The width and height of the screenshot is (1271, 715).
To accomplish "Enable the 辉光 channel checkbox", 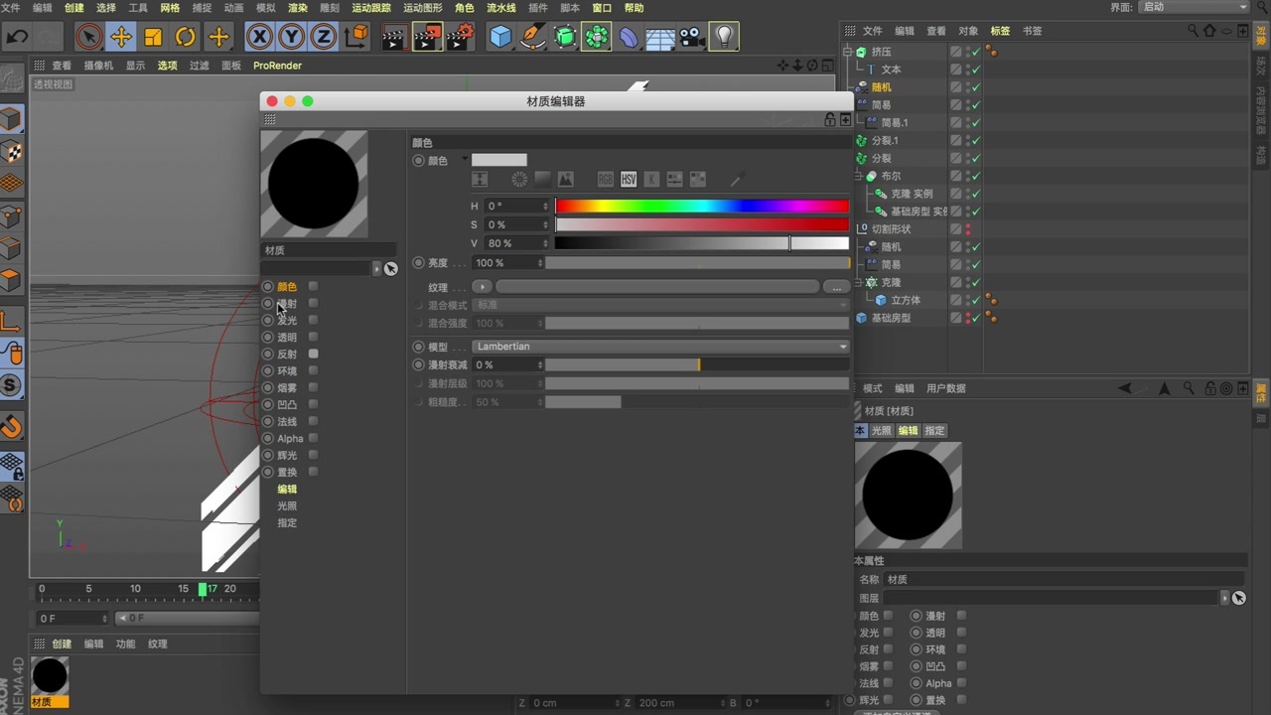I will pos(313,455).
